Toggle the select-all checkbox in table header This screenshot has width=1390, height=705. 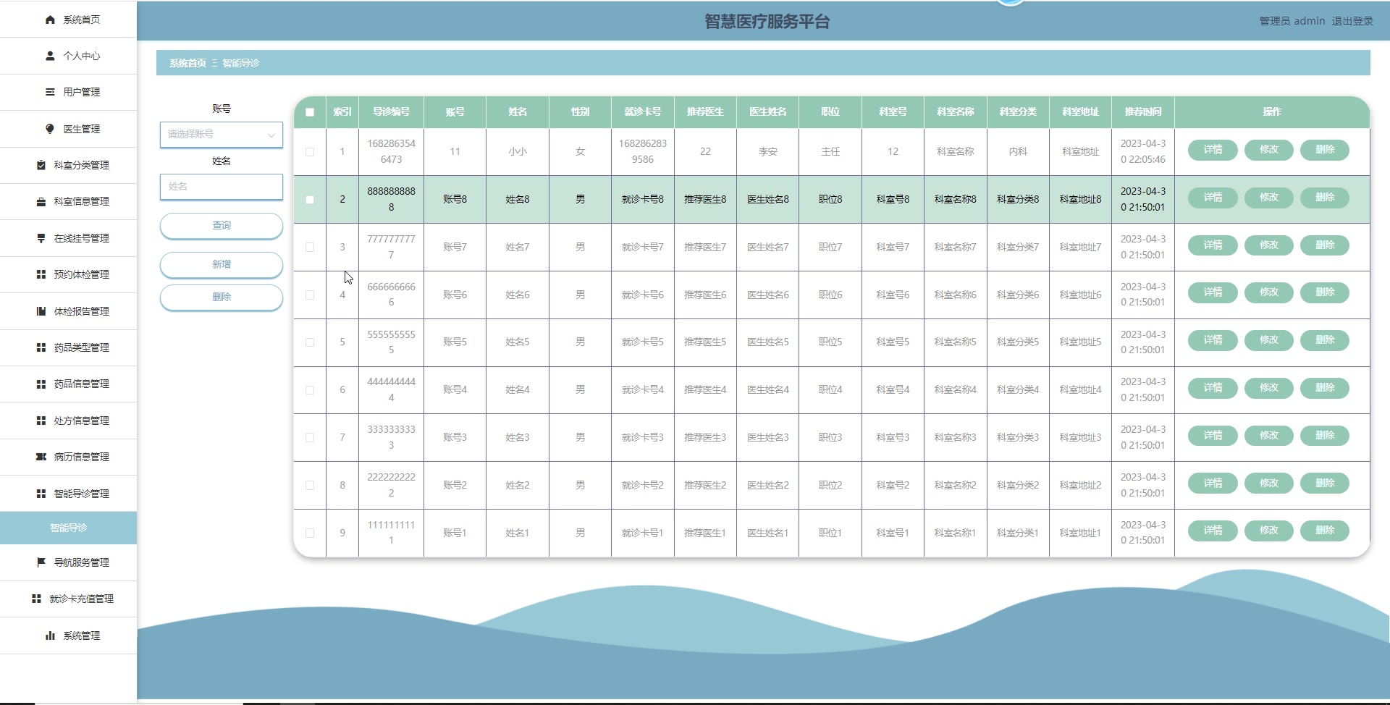click(310, 112)
